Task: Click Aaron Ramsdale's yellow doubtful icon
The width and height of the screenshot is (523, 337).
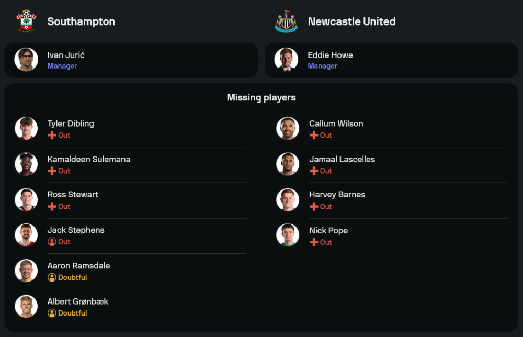Action: pos(52,277)
